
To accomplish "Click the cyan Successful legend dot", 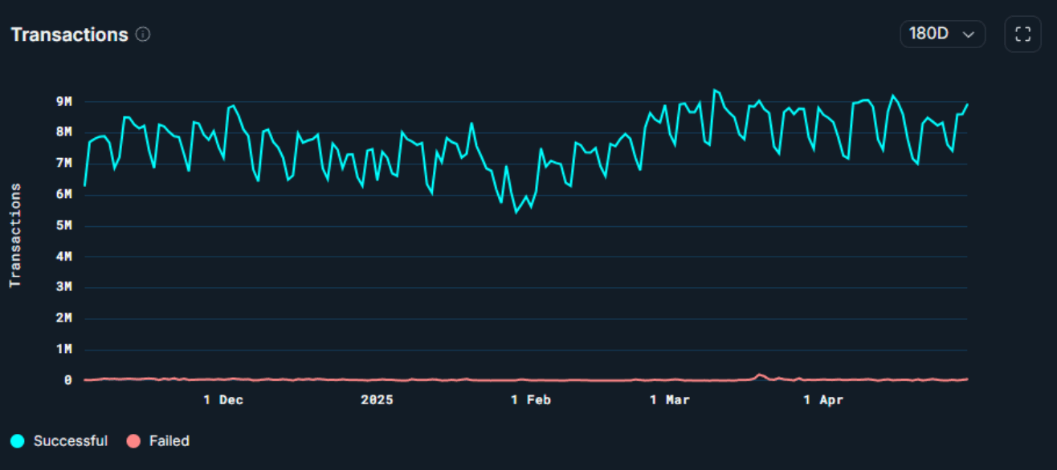I will pos(18,441).
